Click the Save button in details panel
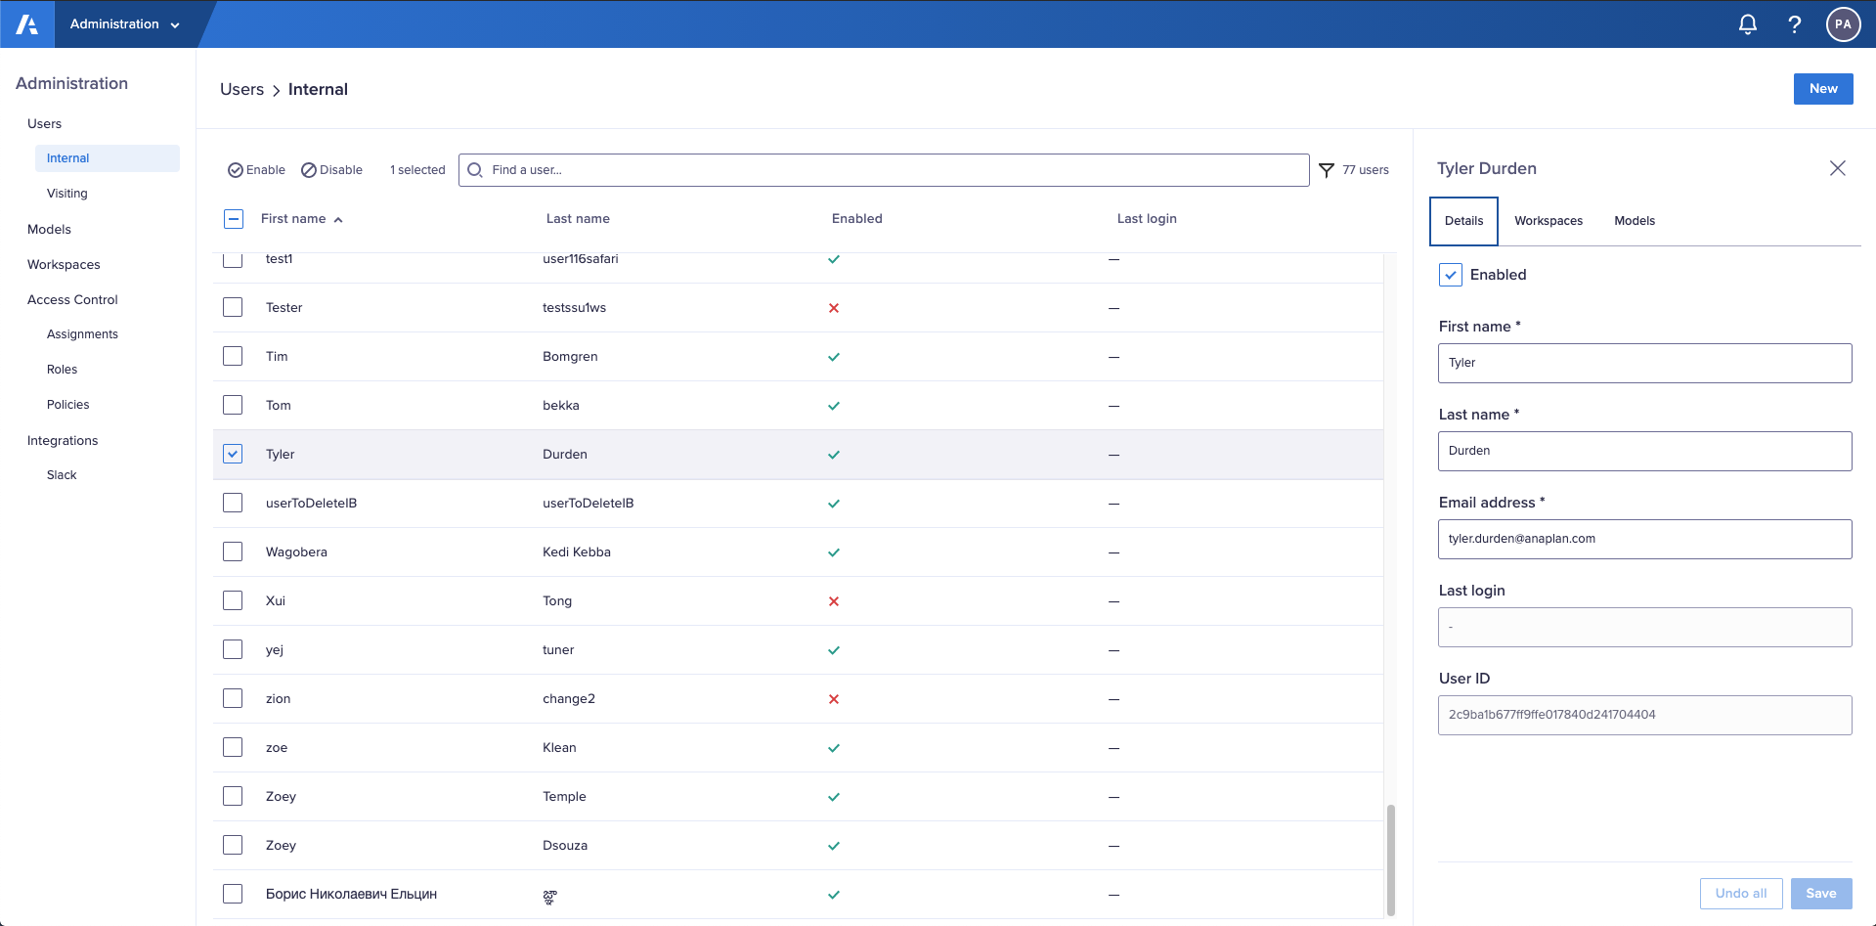1876x926 pixels. coord(1820,893)
